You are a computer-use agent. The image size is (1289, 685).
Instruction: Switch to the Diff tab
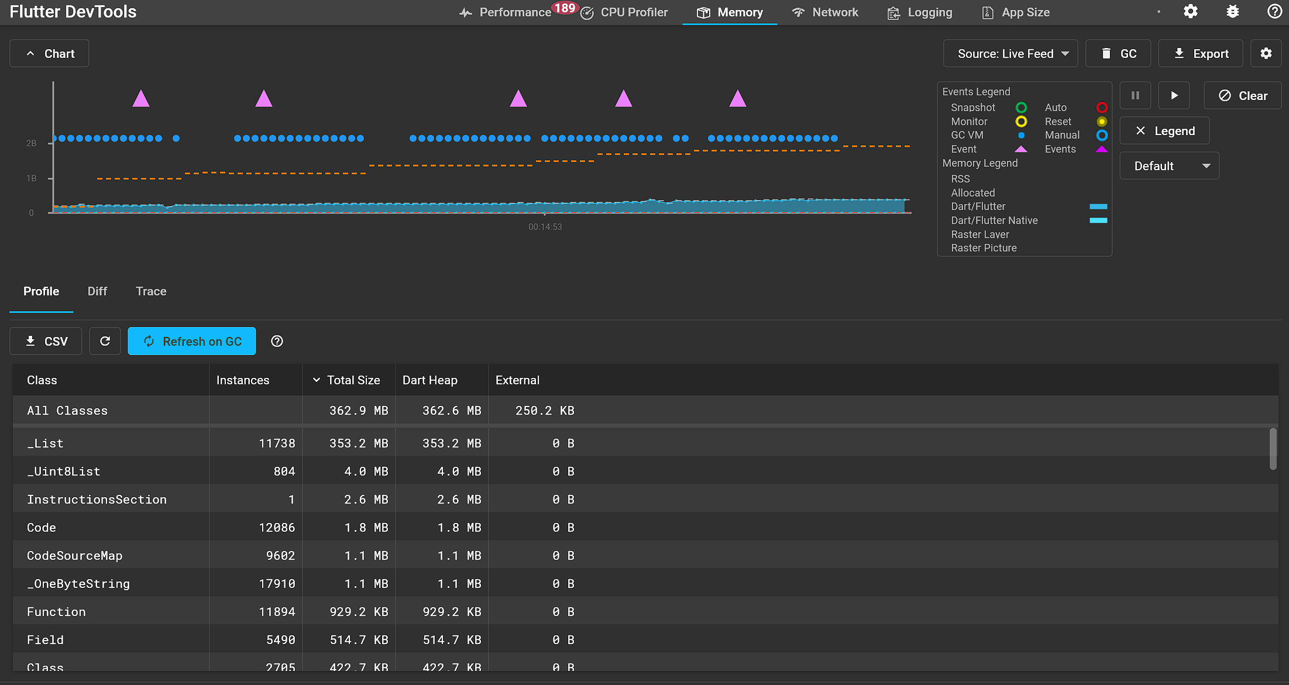[97, 291]
